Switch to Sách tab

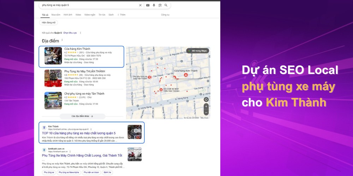coord(111,15)
